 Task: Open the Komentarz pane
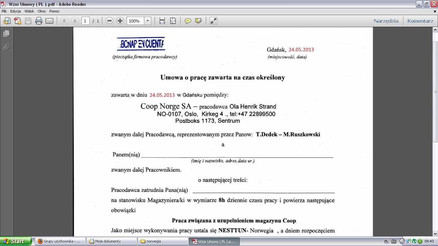(x=420, y=21)
